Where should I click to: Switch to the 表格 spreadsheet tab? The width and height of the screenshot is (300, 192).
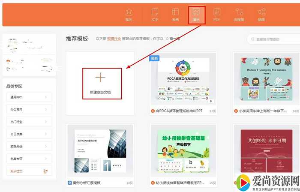pos(175,15)
